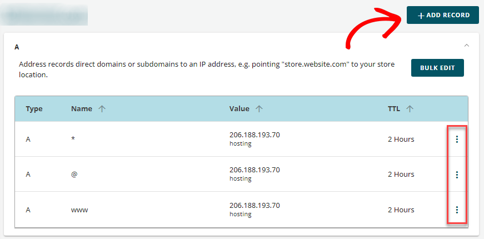Sort records by Value arrow icon
This screenshot has height=239, width=484.
tap(259, 109)
